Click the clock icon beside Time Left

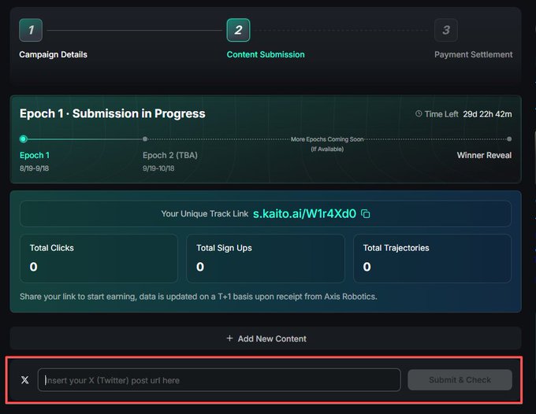[x=419, y=113]
